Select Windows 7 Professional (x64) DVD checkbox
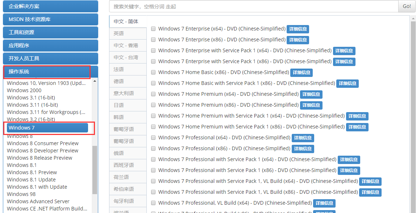 tap(153, 138)
